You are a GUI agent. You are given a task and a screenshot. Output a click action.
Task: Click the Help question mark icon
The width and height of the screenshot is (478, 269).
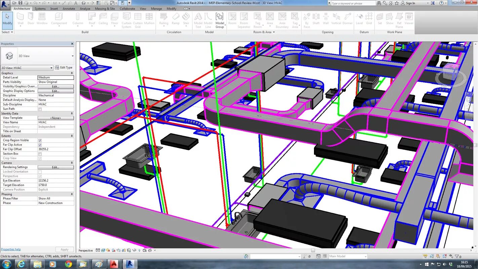441,3
